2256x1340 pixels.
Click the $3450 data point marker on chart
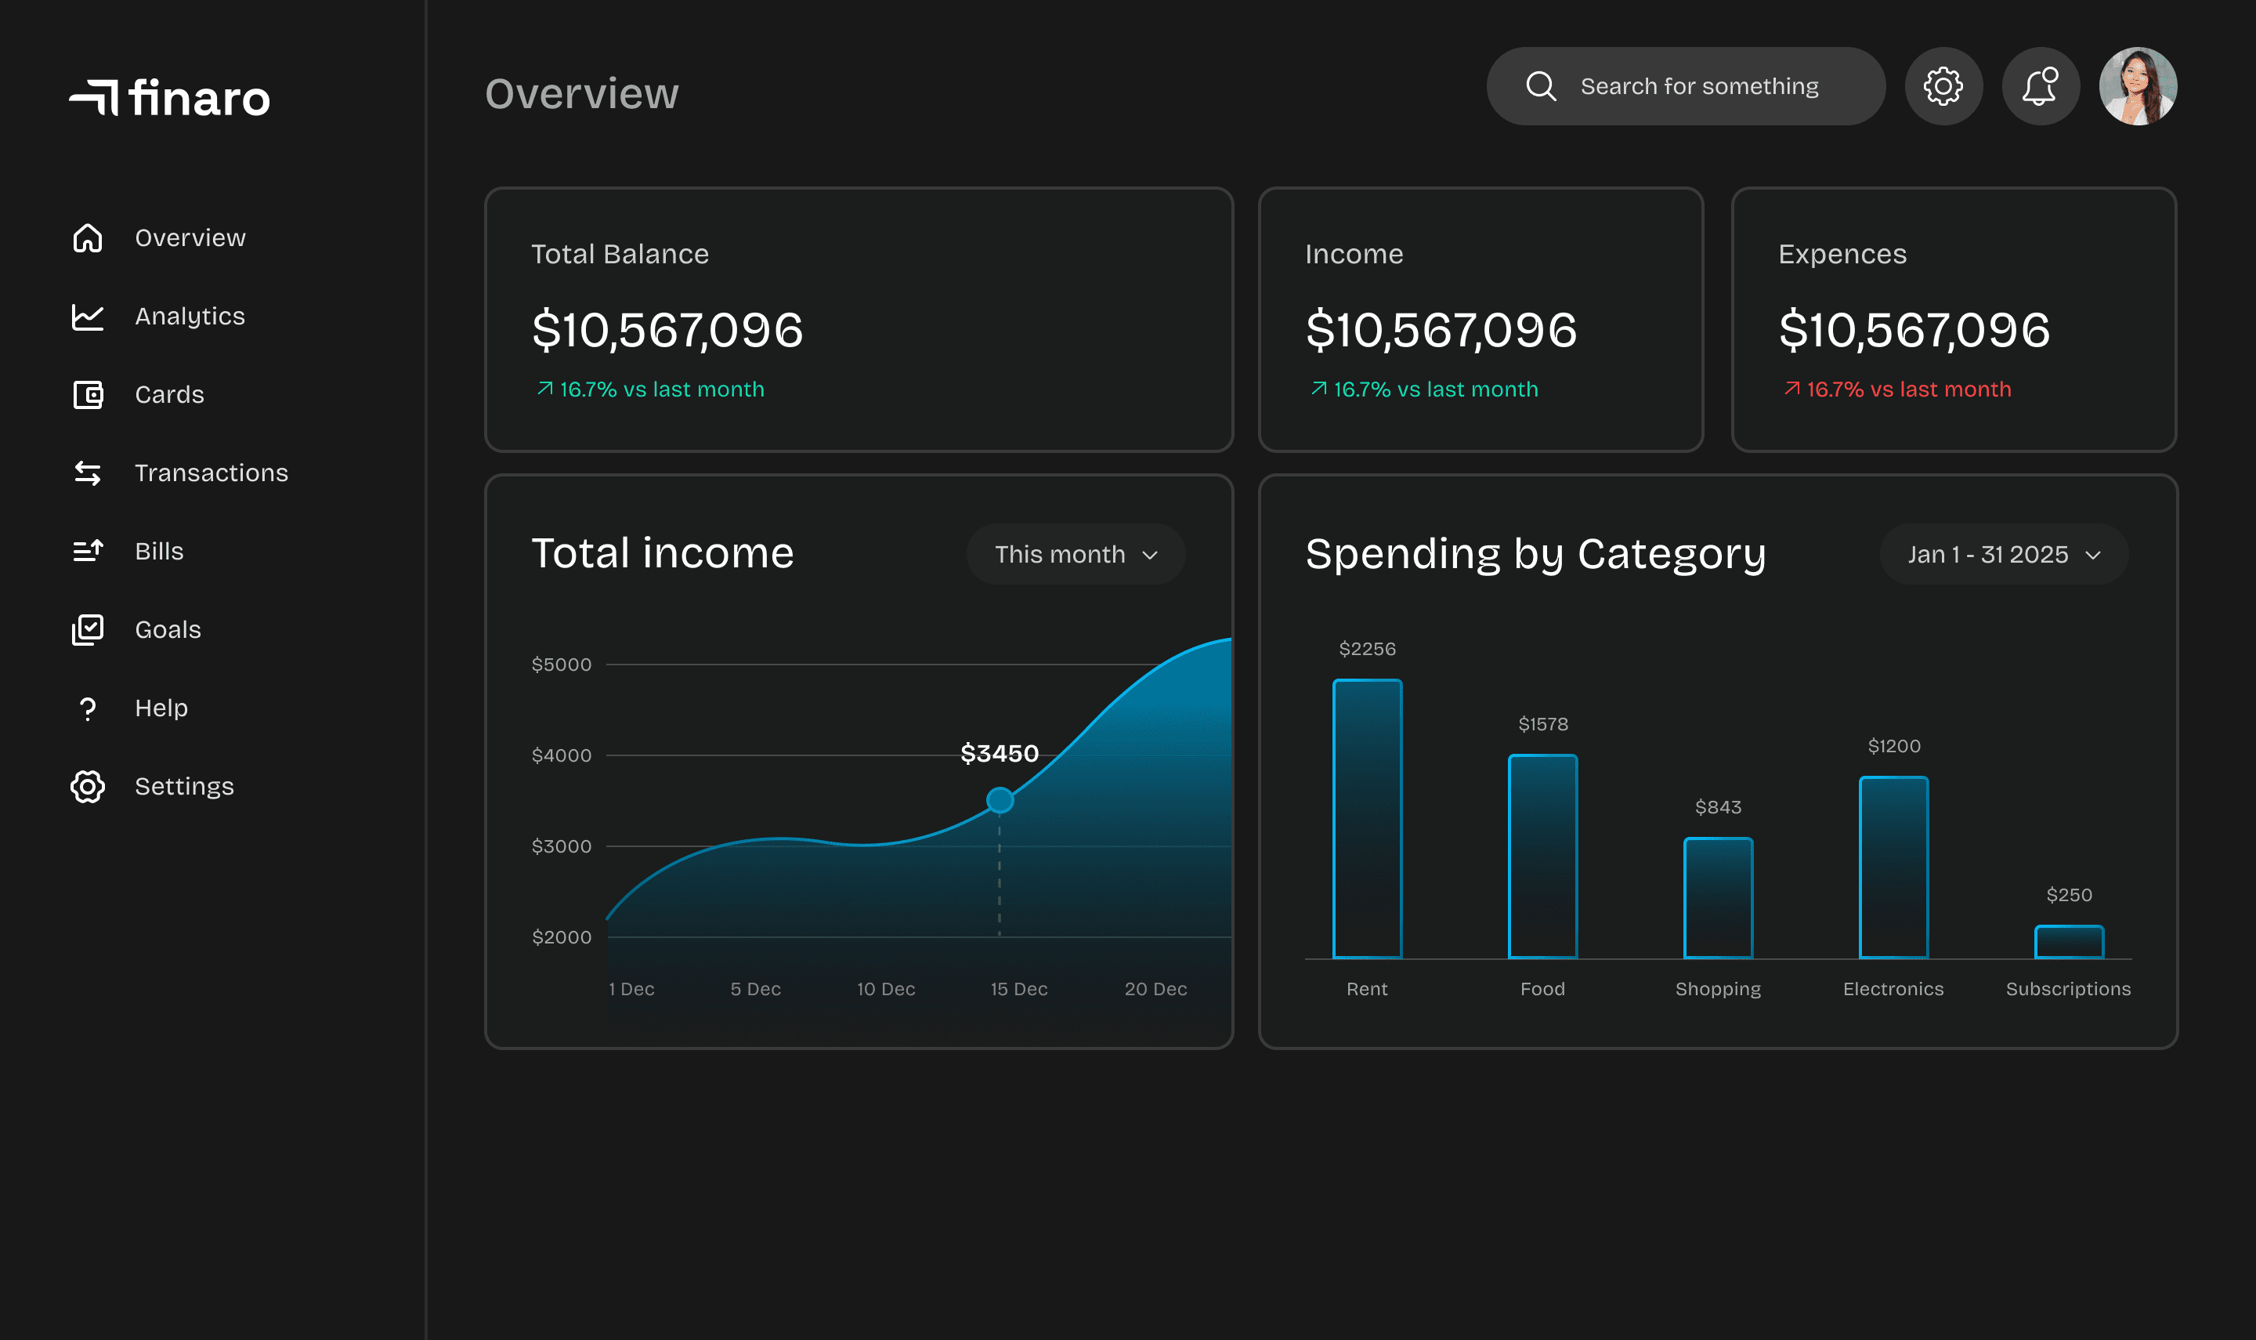pos(999,799)
